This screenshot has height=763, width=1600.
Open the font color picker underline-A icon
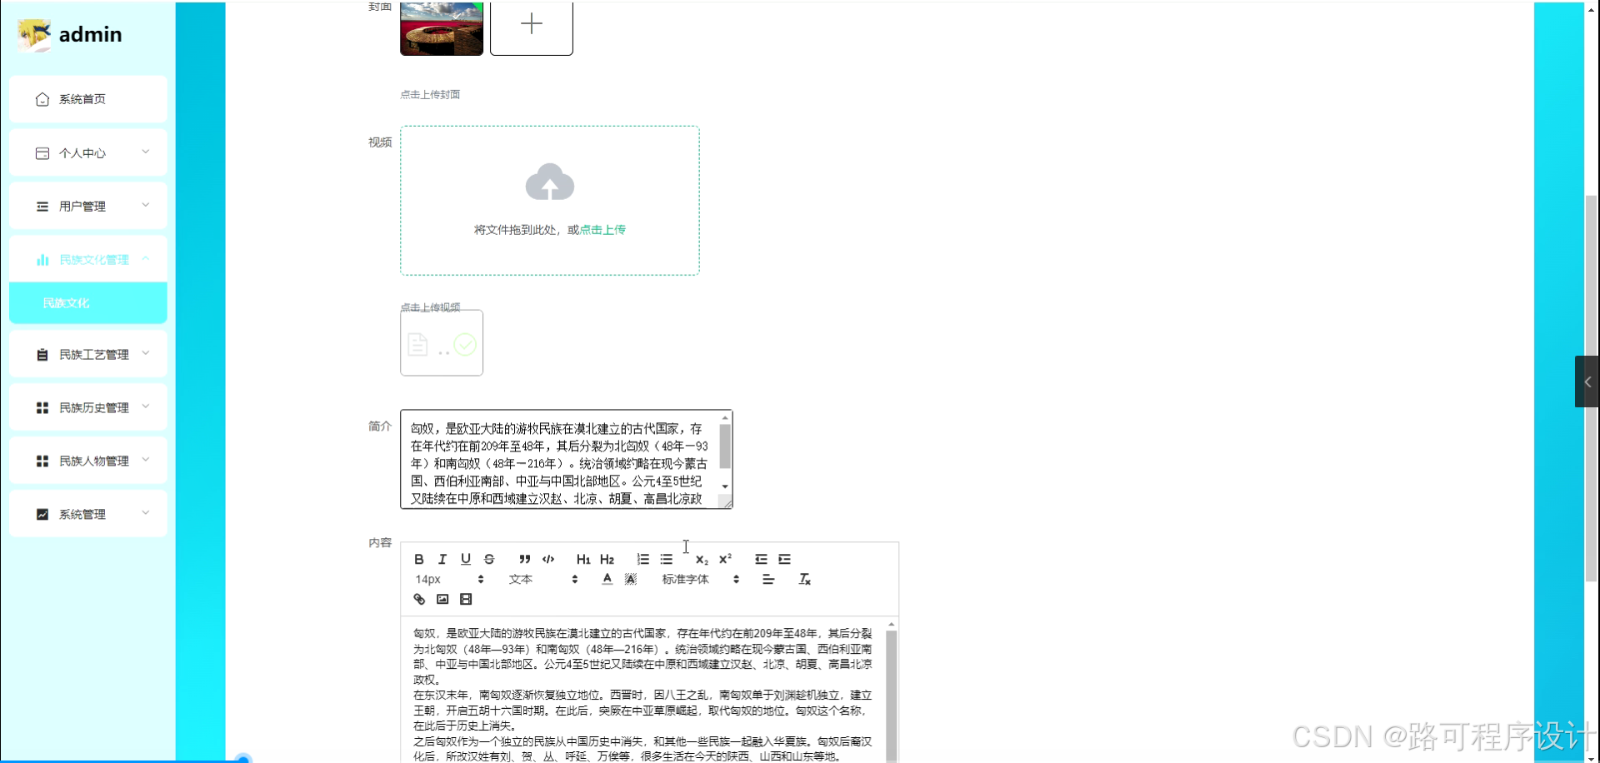point(607,578)
